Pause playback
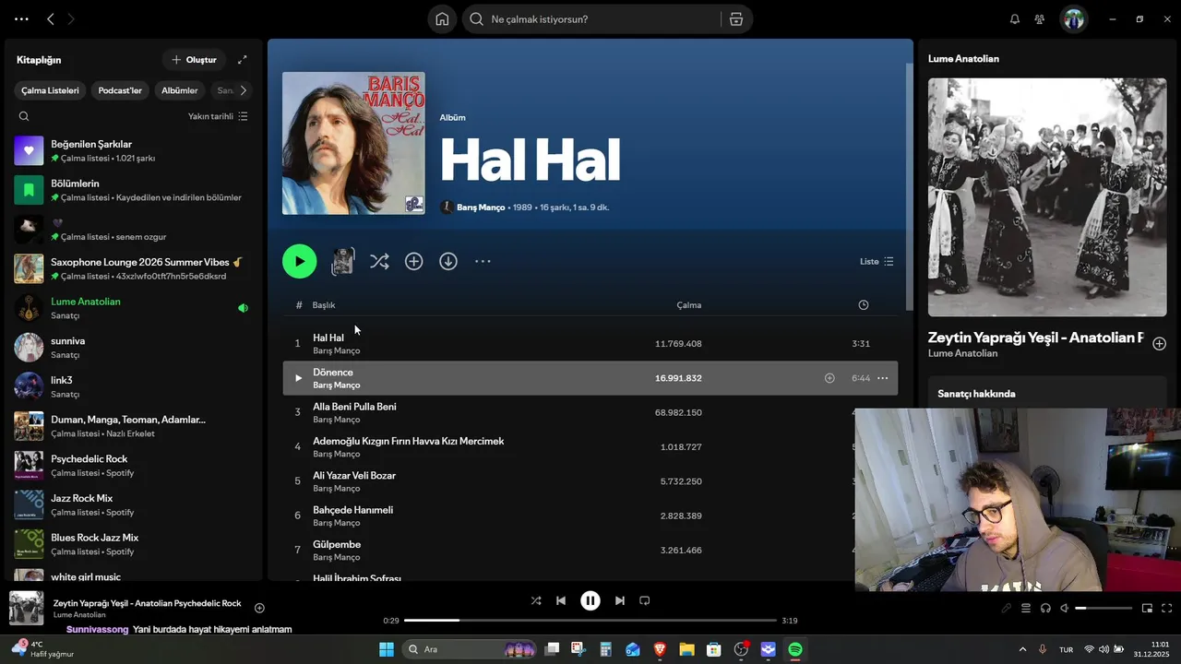This screenshot has height=664, width=1181. click(590, 600)
